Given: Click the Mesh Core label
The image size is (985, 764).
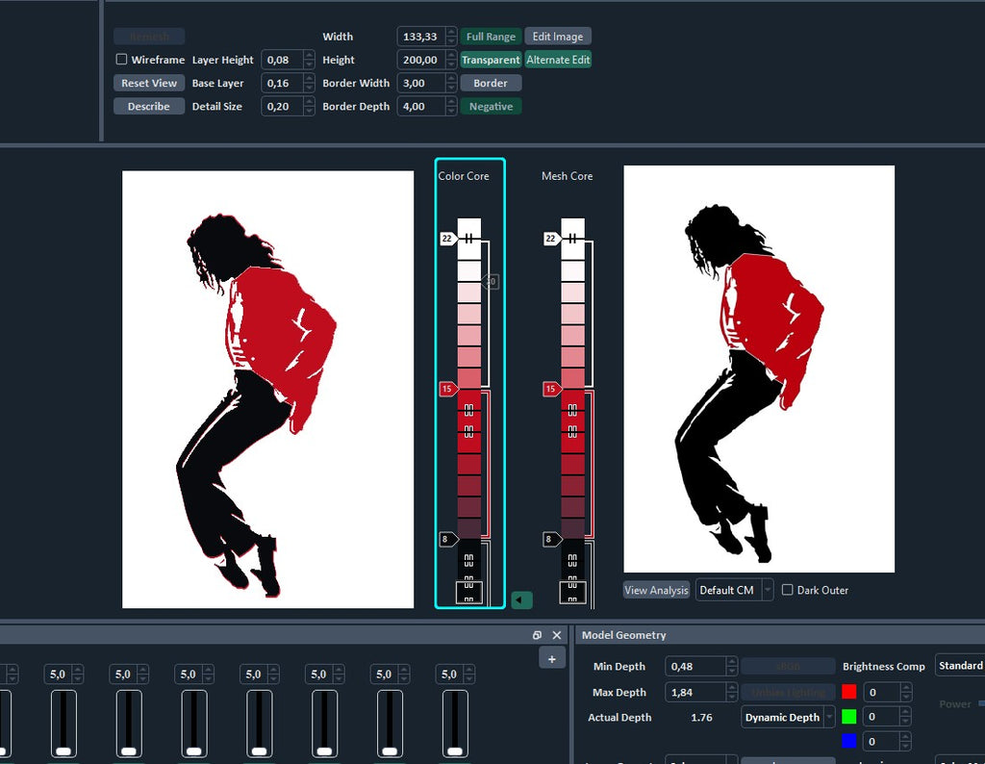Looking at the screenshot, I should (568, 176).
